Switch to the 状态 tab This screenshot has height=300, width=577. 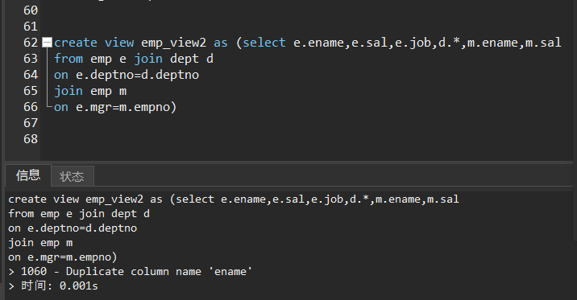[73, 176]
